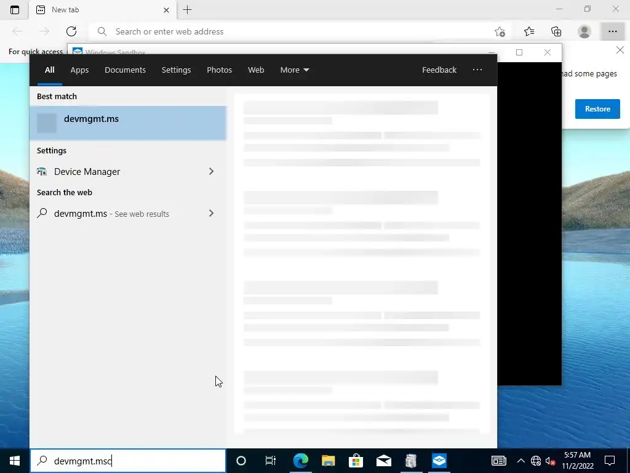Image resolution: width=630 pixels, height=473 pixels.
Task: Switch to the Apps search filter tab
Action: coord(79,70)
